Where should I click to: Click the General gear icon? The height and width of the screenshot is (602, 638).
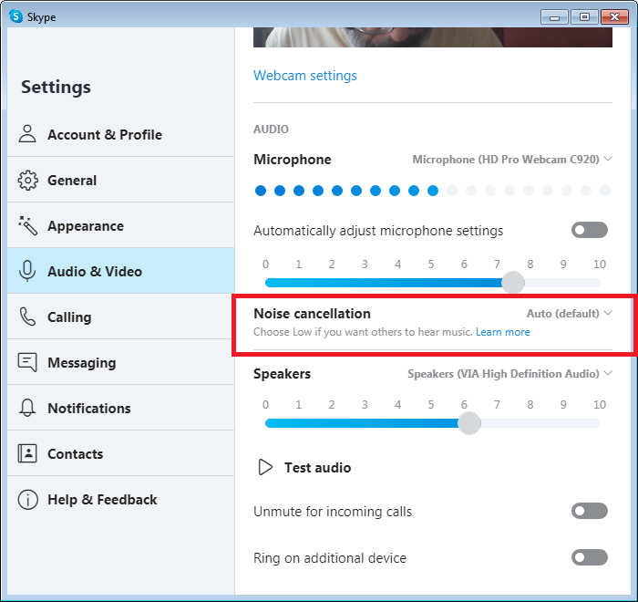27,180
